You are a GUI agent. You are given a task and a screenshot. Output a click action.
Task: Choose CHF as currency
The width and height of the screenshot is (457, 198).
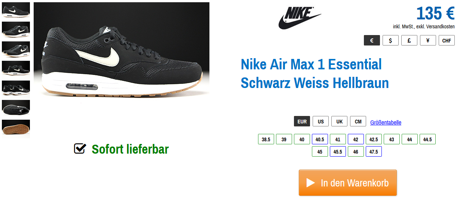click(447, 40)
